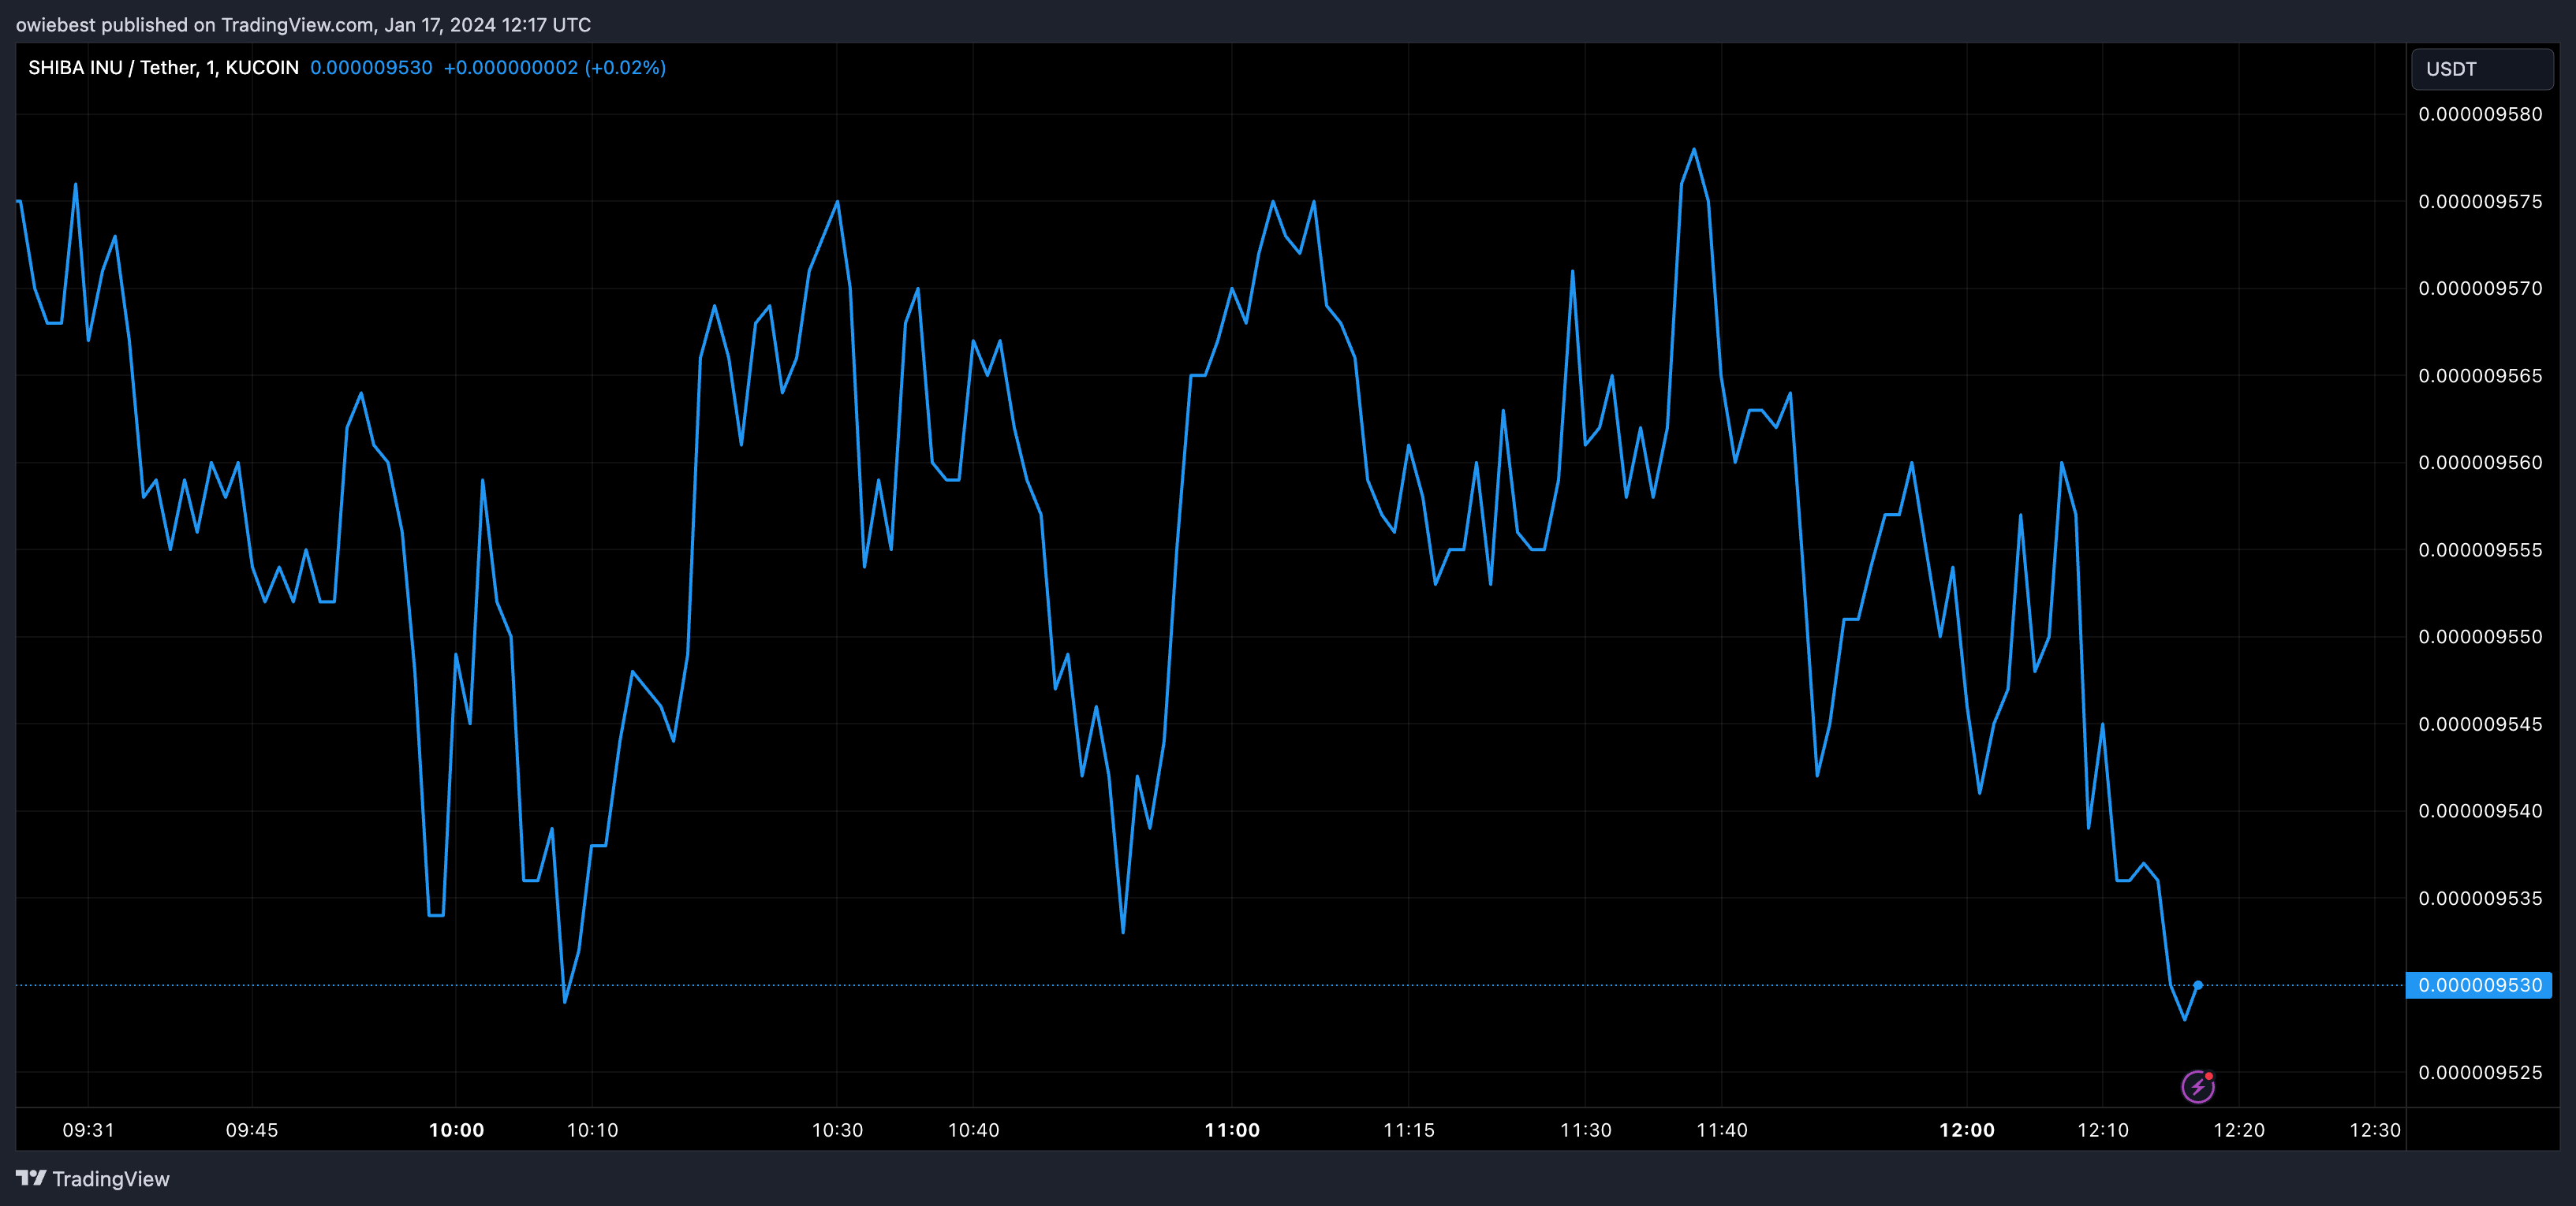The image size is (2576, 1206).
Task: Click the 12:00 time axis label
Action: [1966, 1130]
